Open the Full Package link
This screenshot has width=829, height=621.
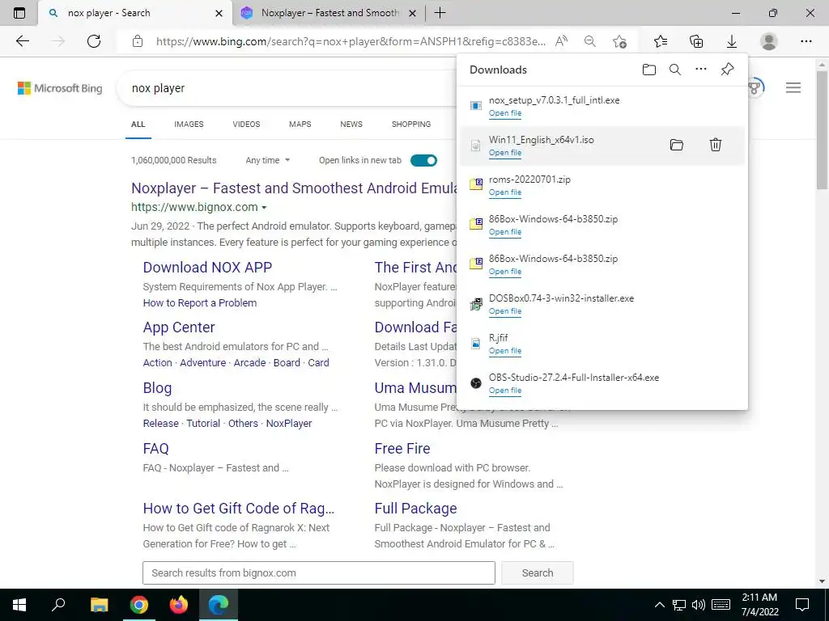(x=415, y=508)
